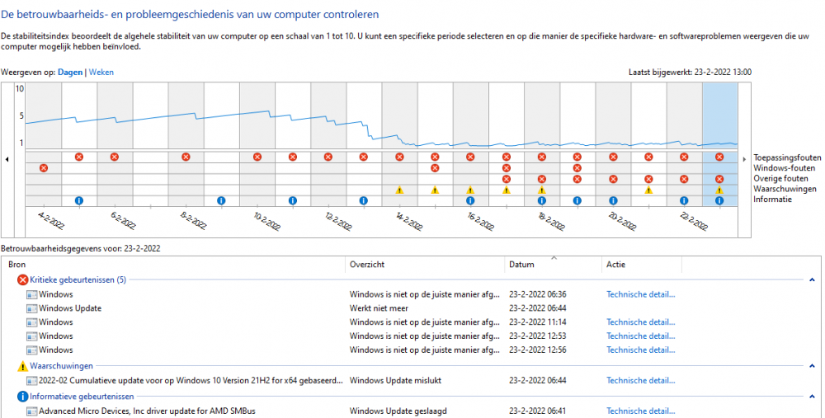Screen dimensions: 825x418
Task: Click the information icon on 9-2-2022
Action: (x=221, y=200)
